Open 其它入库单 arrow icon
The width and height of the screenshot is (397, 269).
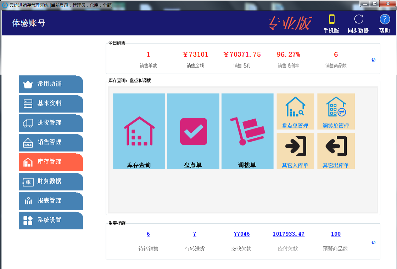tap(295, 147)
